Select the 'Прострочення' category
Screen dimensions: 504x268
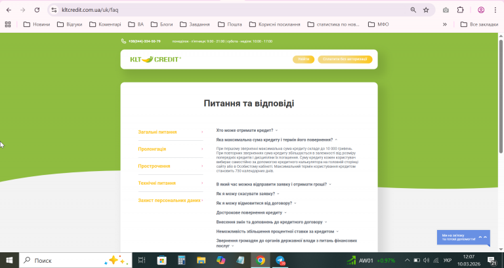(x=171, y=166)
